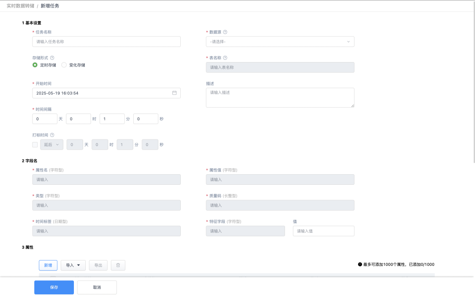Focus the 任务名称 input field
The height and width of the screenshot is (297, 475).
click(106, 41)
